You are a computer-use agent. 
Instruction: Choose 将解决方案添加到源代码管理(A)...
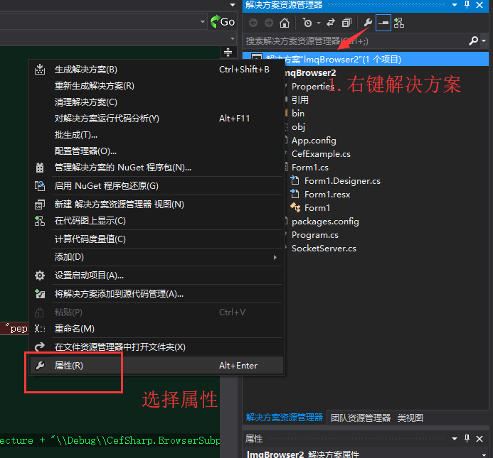tap(157, 294)
